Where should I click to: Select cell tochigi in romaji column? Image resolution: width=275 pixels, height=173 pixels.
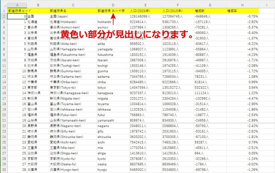(113, 66)
